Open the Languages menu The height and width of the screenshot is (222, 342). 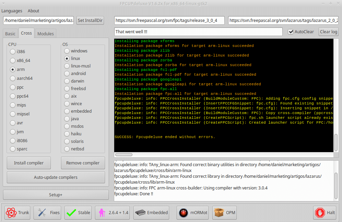pyautogui.click(x=12, y=11)
